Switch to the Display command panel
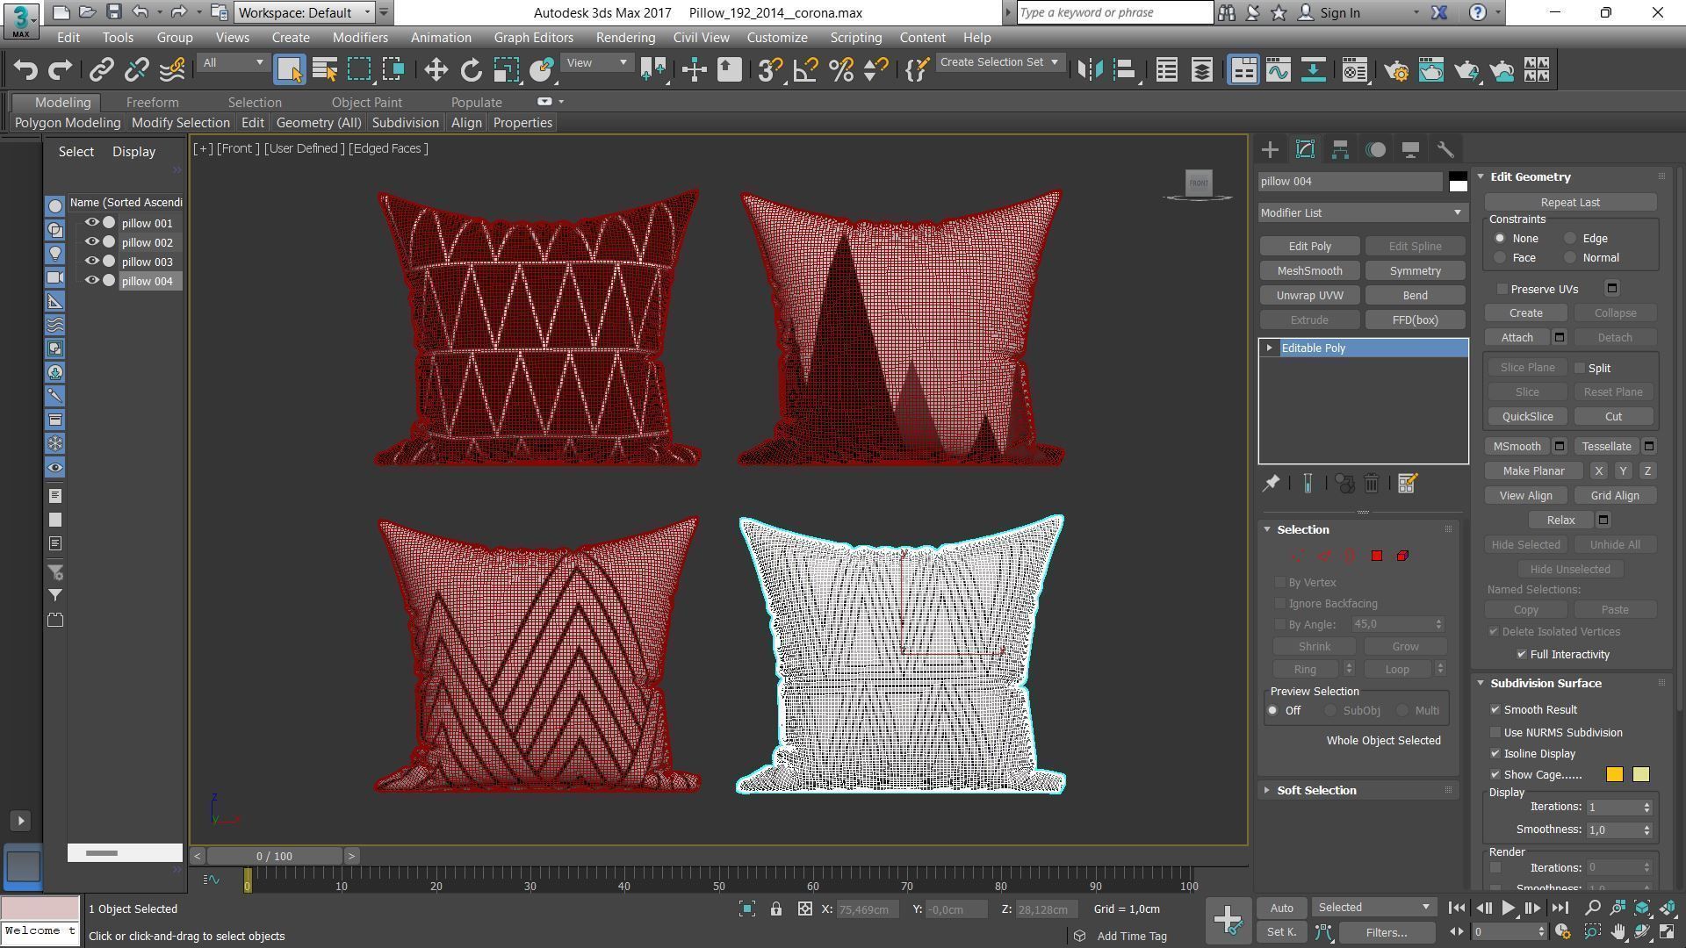Screen dimensions: 1686x948 pyautogui.click(x=1410, y=149)
